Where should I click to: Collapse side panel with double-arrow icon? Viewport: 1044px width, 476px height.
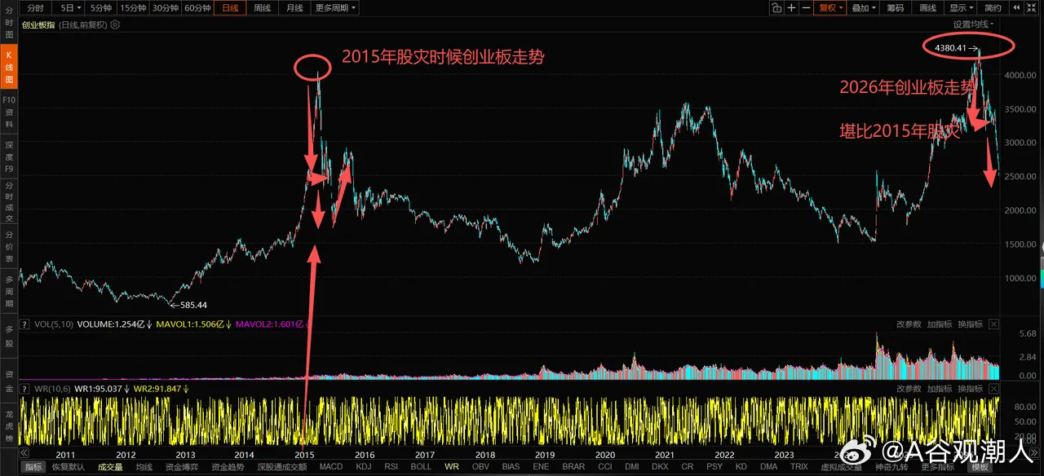pyautogui.click(x=1016, y=7)
